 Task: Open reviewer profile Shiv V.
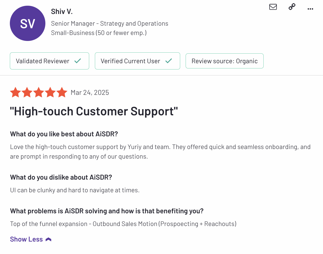coord(62,12)
